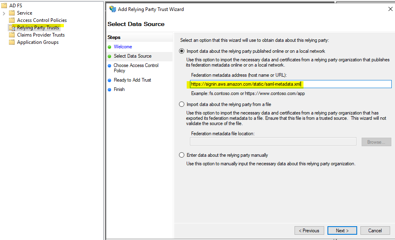Select import data from a file option
395x240 pixels.
click(181, 104)
